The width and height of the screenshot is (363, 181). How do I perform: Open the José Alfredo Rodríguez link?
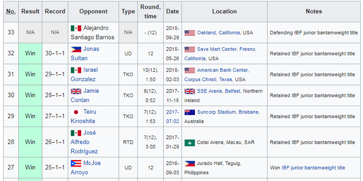pyautogui.click(x=84, y=142)
